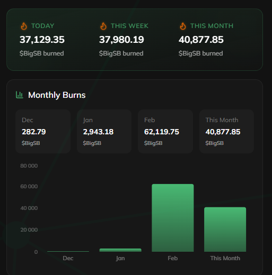Click the Dec bar in the chart
The height and width of the screenshot is (275, 272).
tap(68, 251)
